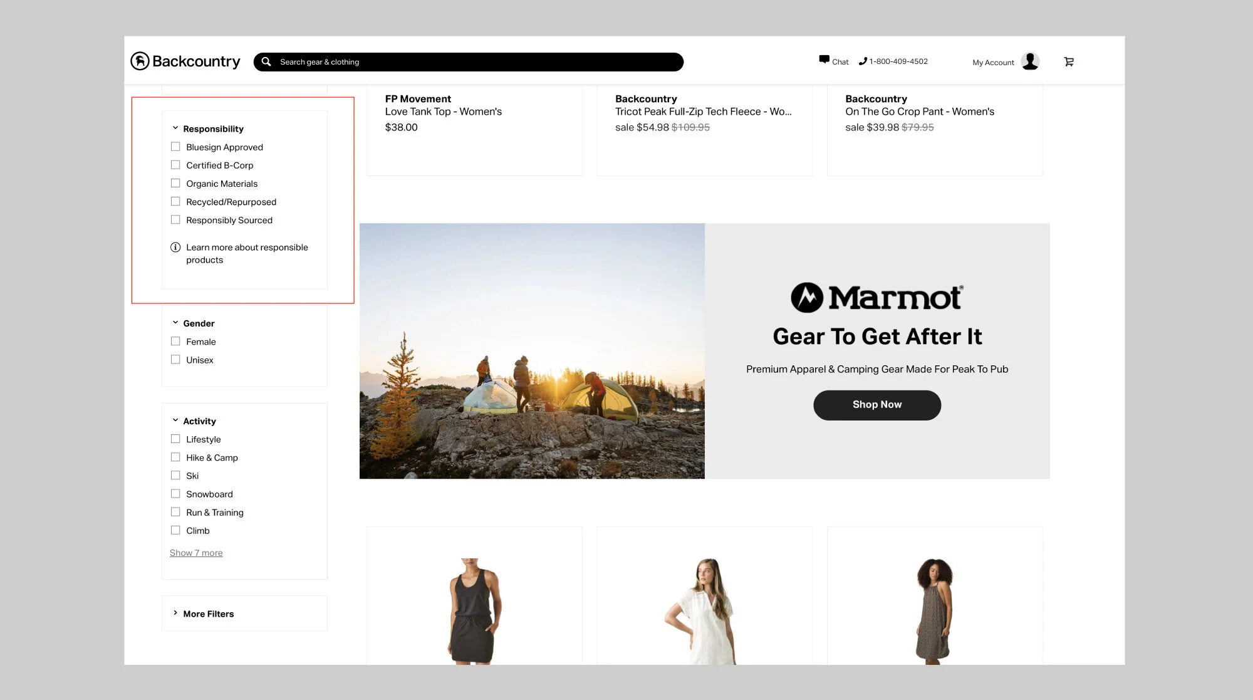Screen dimensions: 1253x700
Task: Click the sale $39.98 price
Action: 872,127
